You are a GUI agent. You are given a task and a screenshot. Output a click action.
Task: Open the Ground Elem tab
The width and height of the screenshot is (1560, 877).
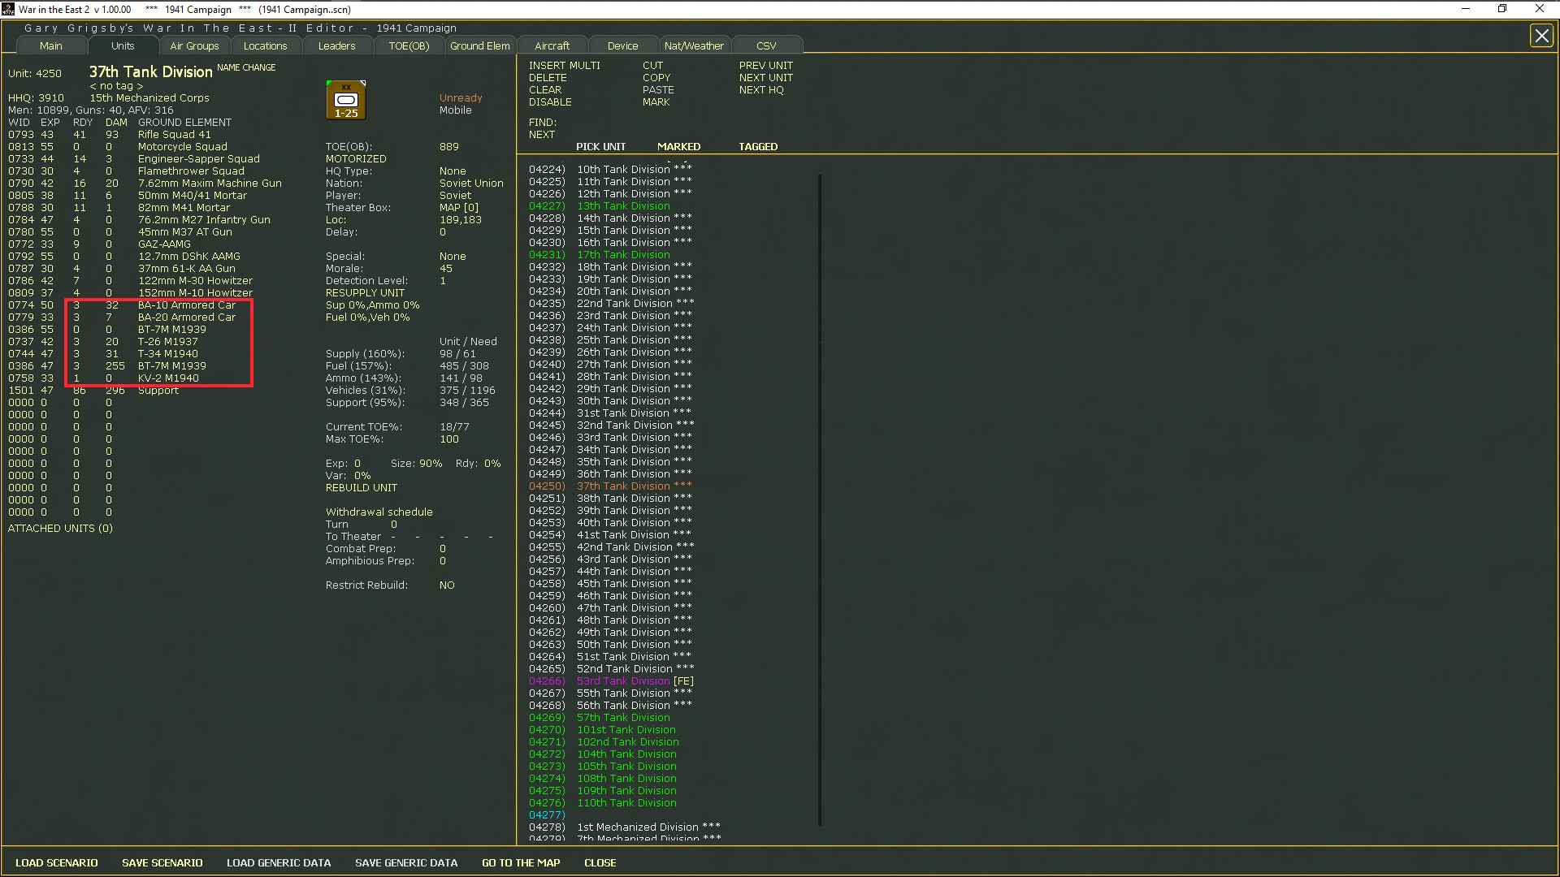[480, 46]
